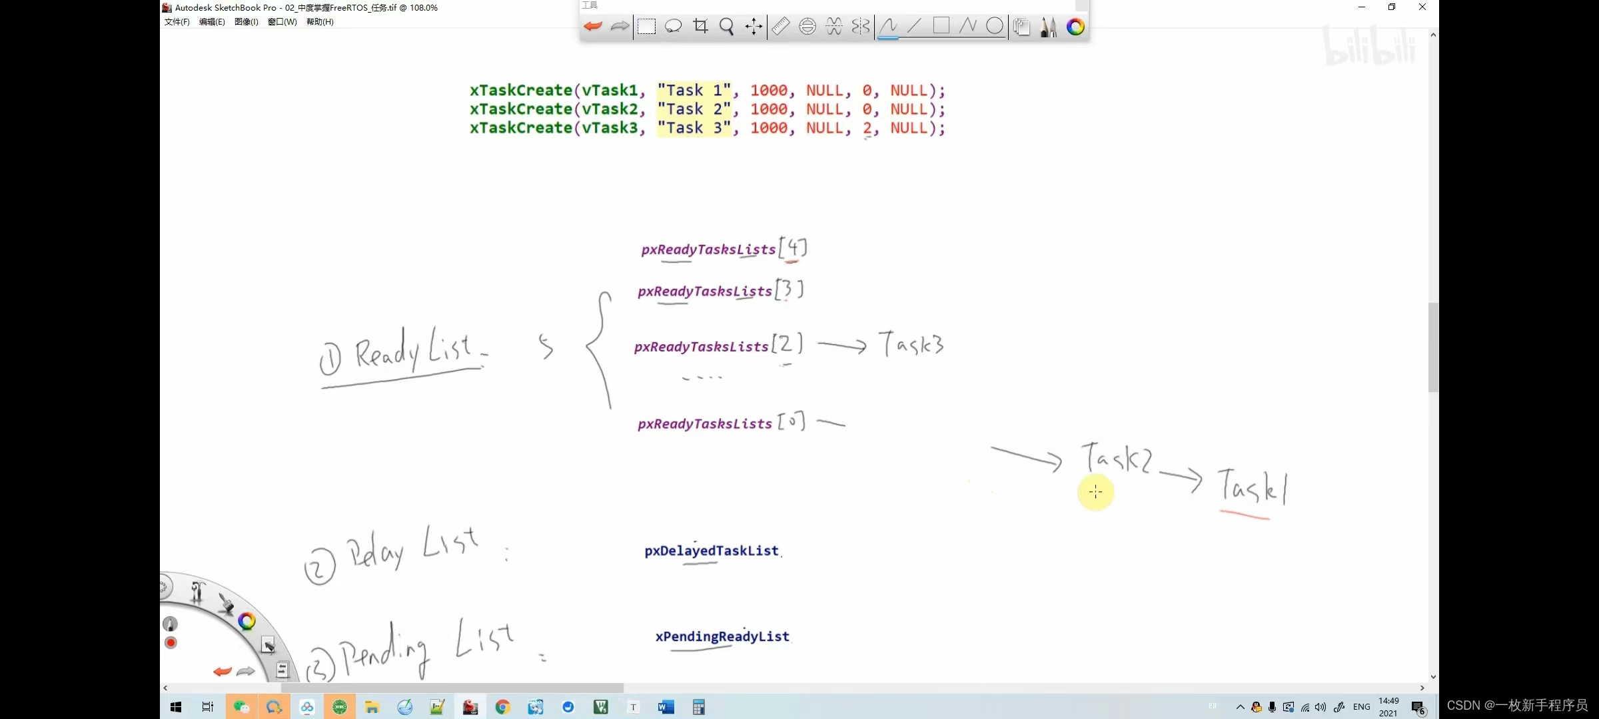
Task: Select the freehand stroke drawing style
Action: tap(888, 27)
